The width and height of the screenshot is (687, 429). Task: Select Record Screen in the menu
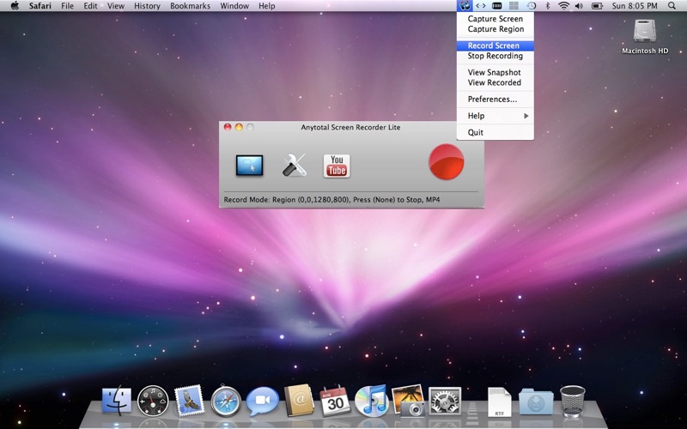pos(494,45)
